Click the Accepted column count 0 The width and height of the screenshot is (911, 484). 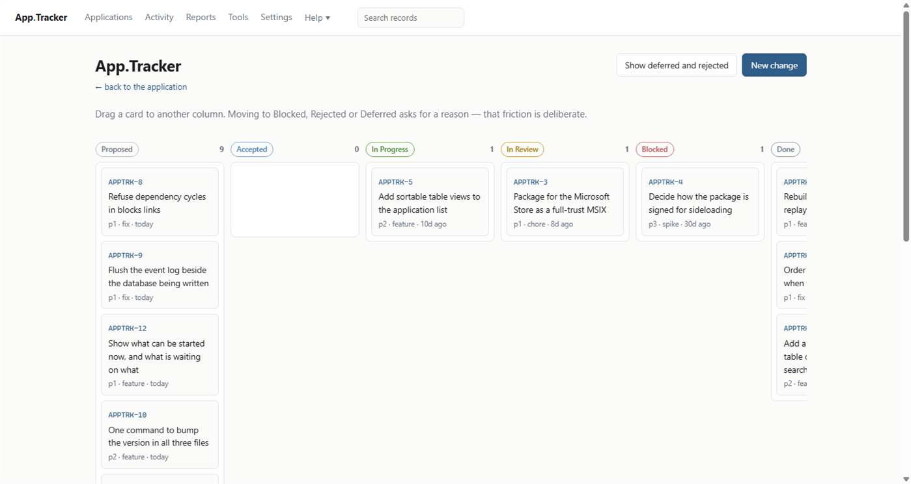click(x=357, y=150)
